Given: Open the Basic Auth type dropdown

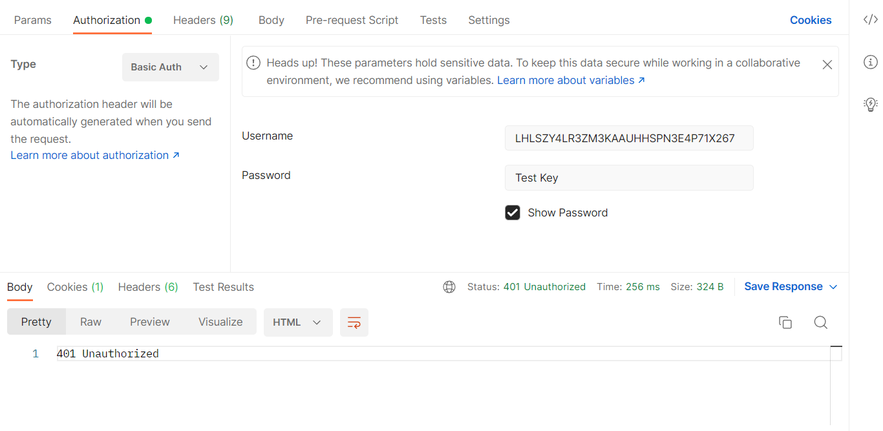Looking at the screenshot, I should pos(170,67).
